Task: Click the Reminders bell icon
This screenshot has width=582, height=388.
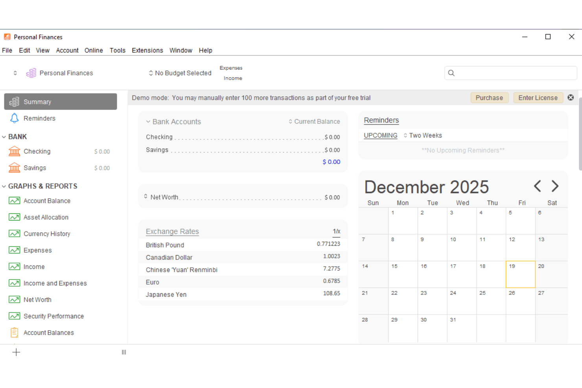Action: 14,118
